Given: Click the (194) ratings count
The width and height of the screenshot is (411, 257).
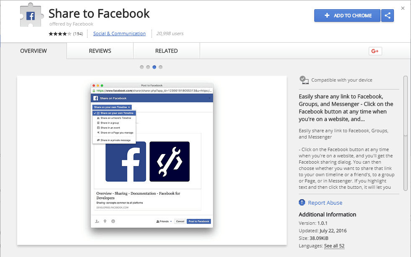Looking at the screenshot, I should click(x=78, y=33).
